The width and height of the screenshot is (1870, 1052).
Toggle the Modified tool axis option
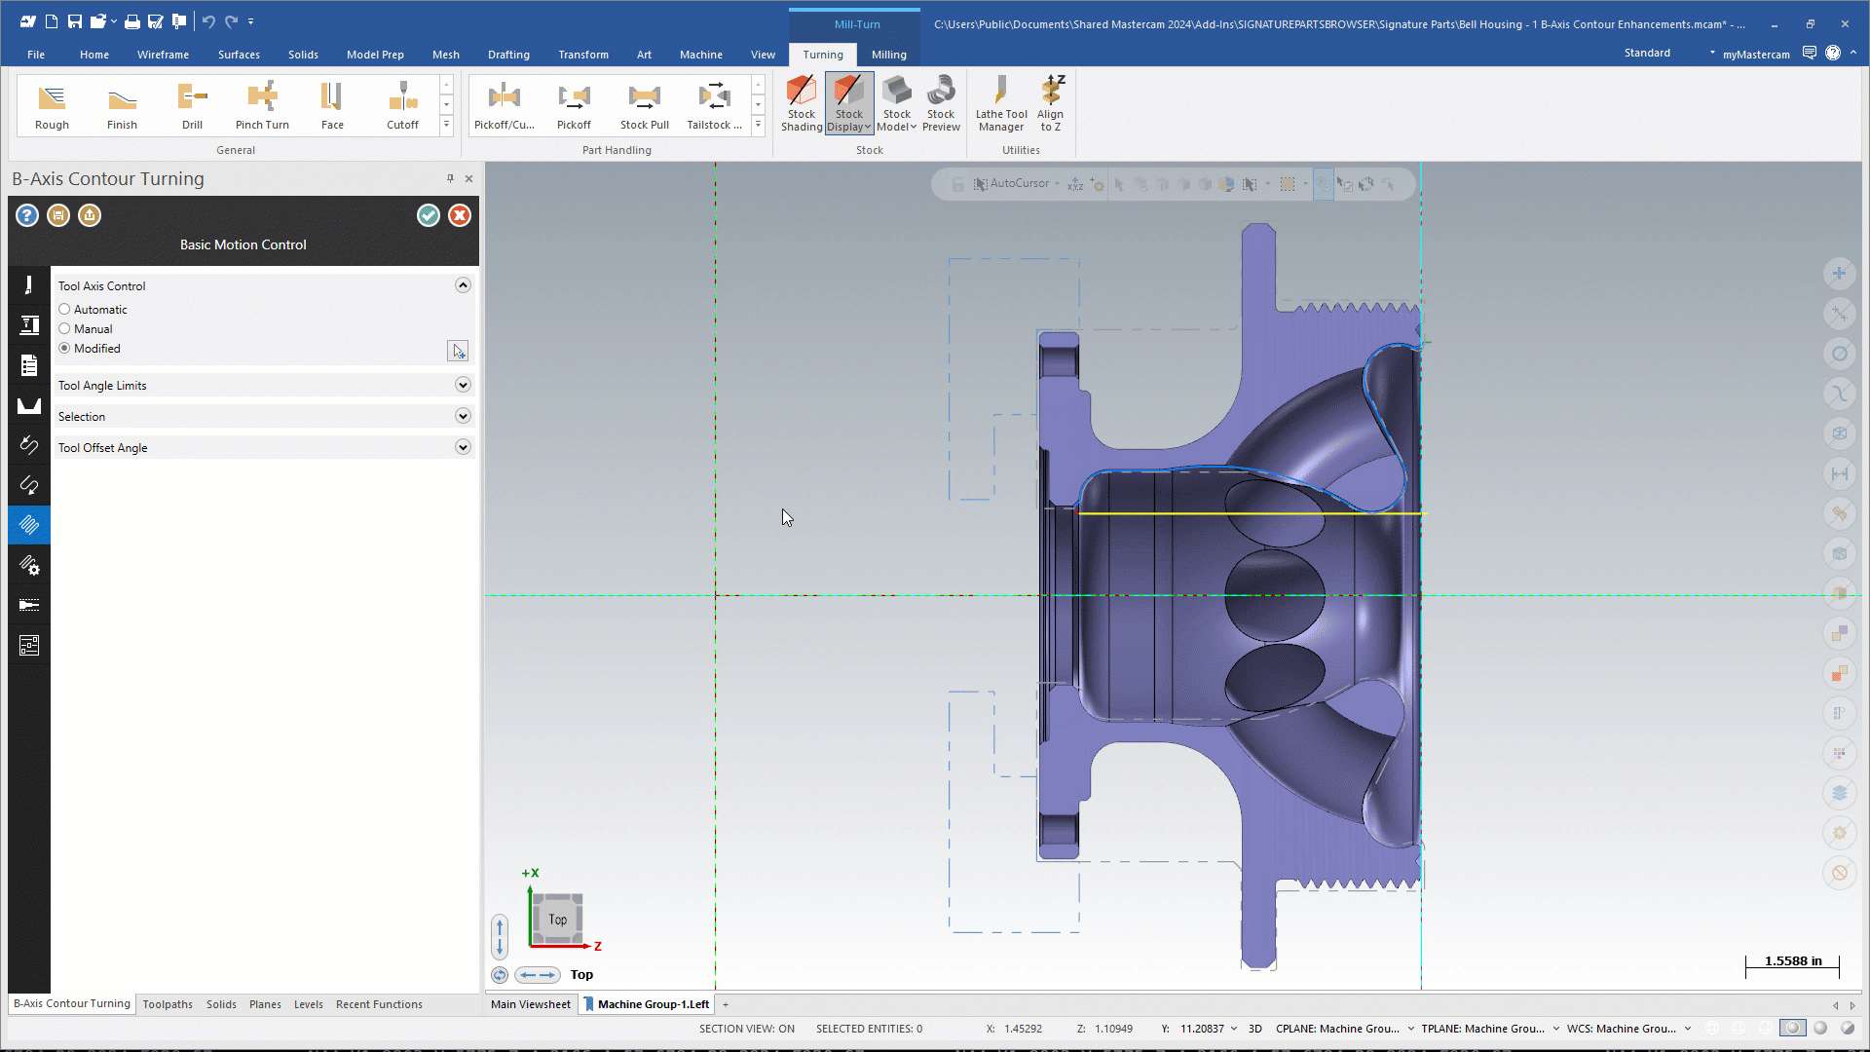(64, 348)
